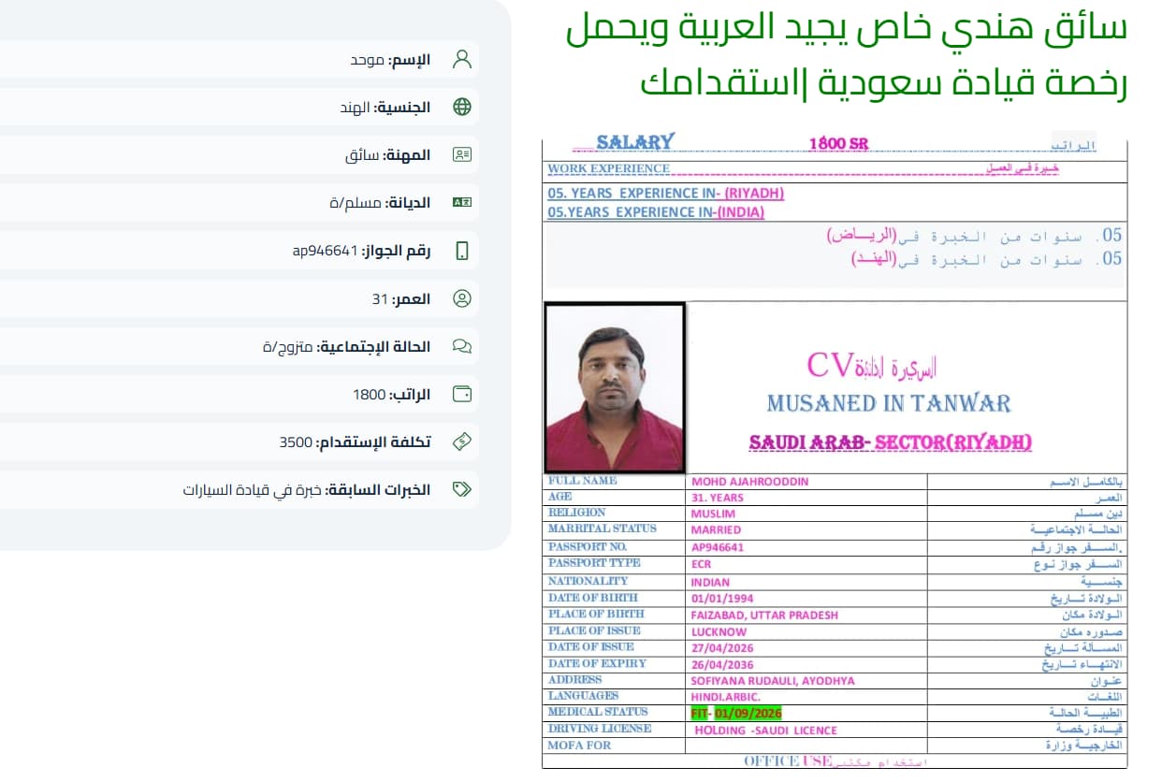Click the MUSANED IN TANWAR title
Screen dimensions: 1162x782
click(x=889, y=404)
